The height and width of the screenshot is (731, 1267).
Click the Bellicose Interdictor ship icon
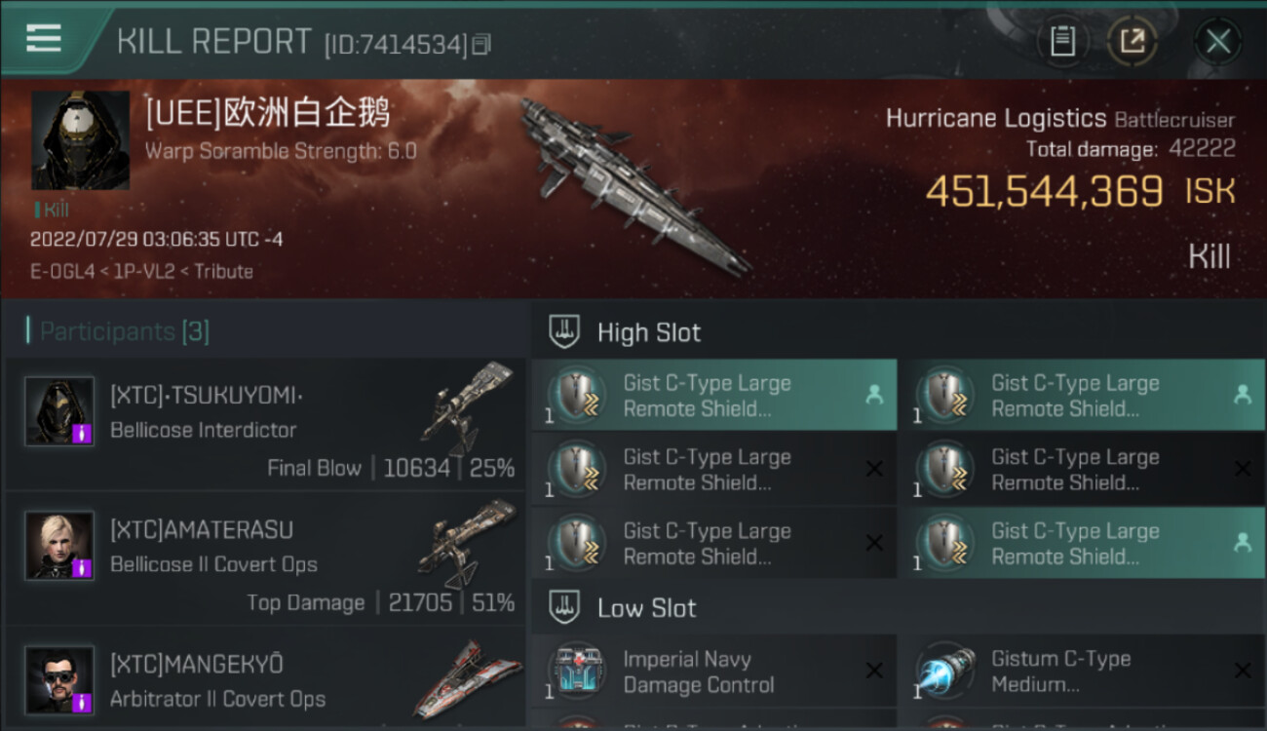pyautogui.click(x=468, y=407)
